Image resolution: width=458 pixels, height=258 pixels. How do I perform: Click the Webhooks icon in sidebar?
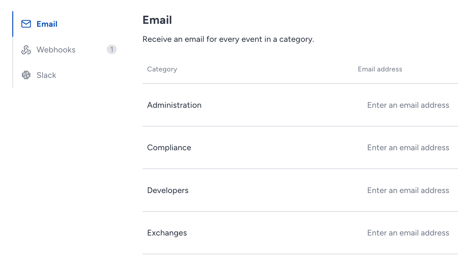[26, 50]
